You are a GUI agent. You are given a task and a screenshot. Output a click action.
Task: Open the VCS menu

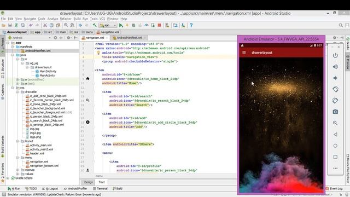pos(102,19)
